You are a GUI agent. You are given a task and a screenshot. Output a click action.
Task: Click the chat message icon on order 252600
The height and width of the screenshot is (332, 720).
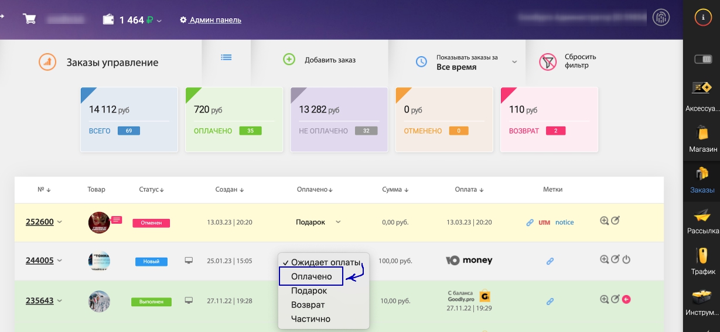117,220
